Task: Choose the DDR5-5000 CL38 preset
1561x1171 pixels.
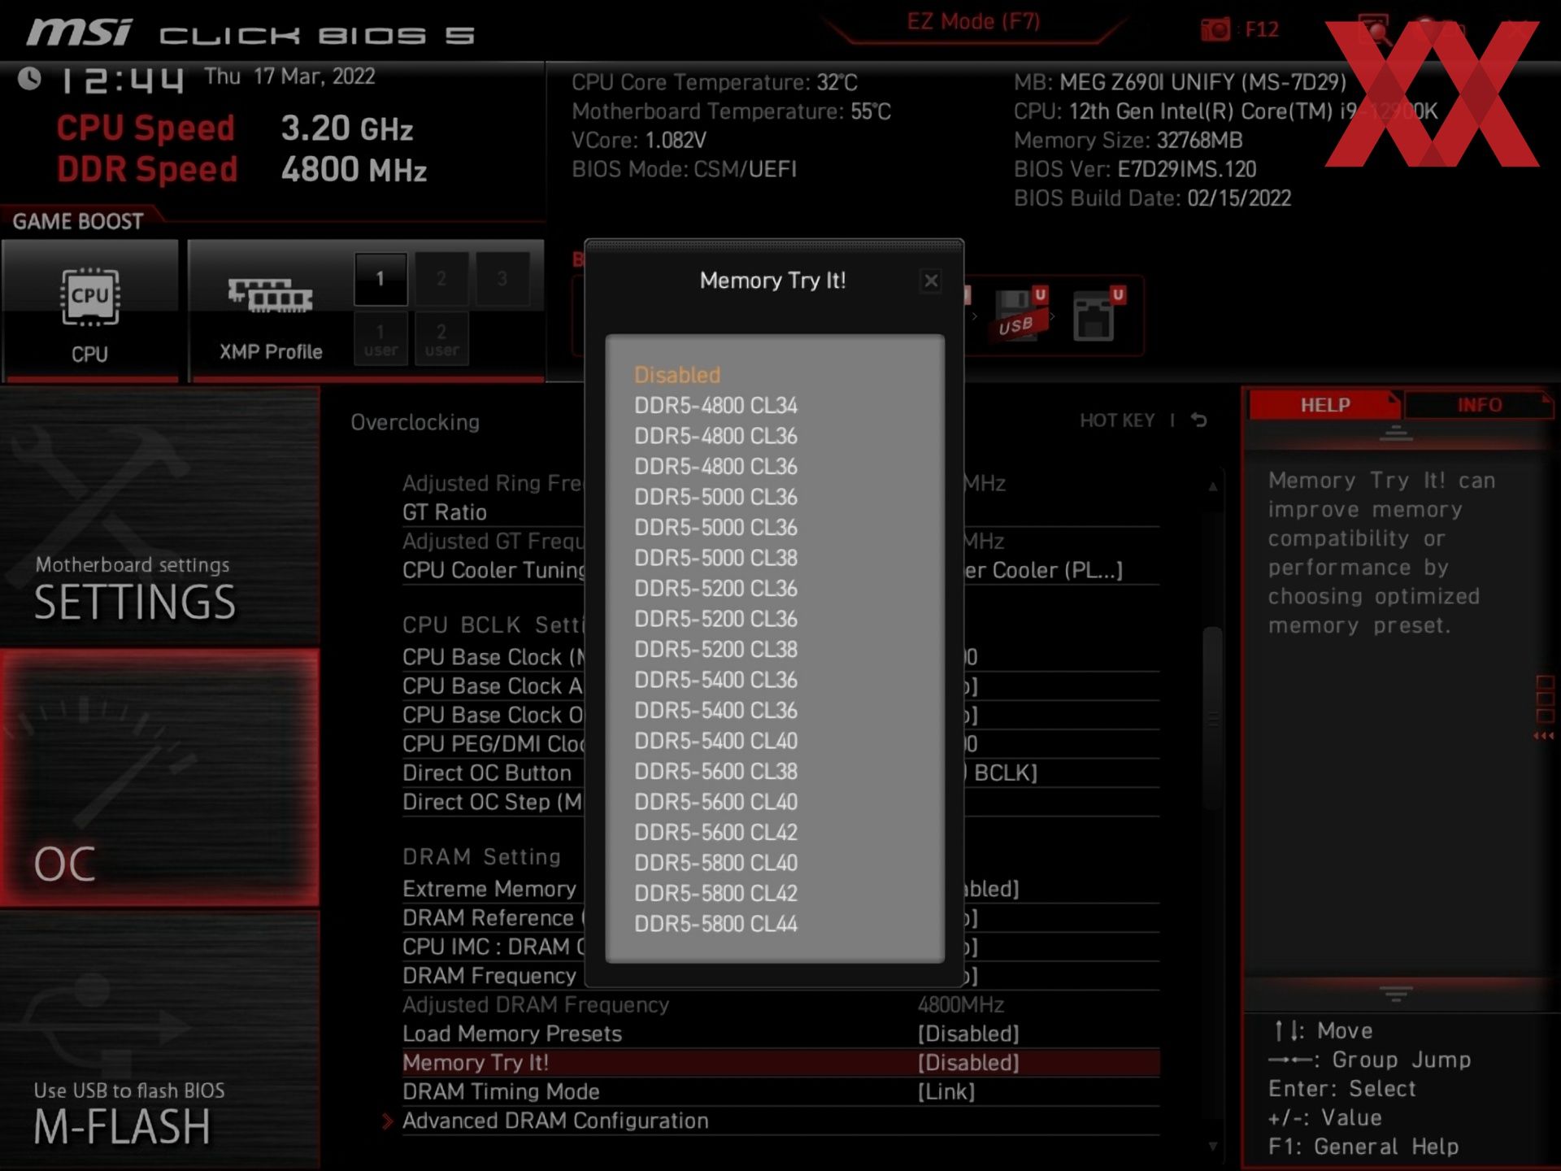Action: (x=715, y=558)
